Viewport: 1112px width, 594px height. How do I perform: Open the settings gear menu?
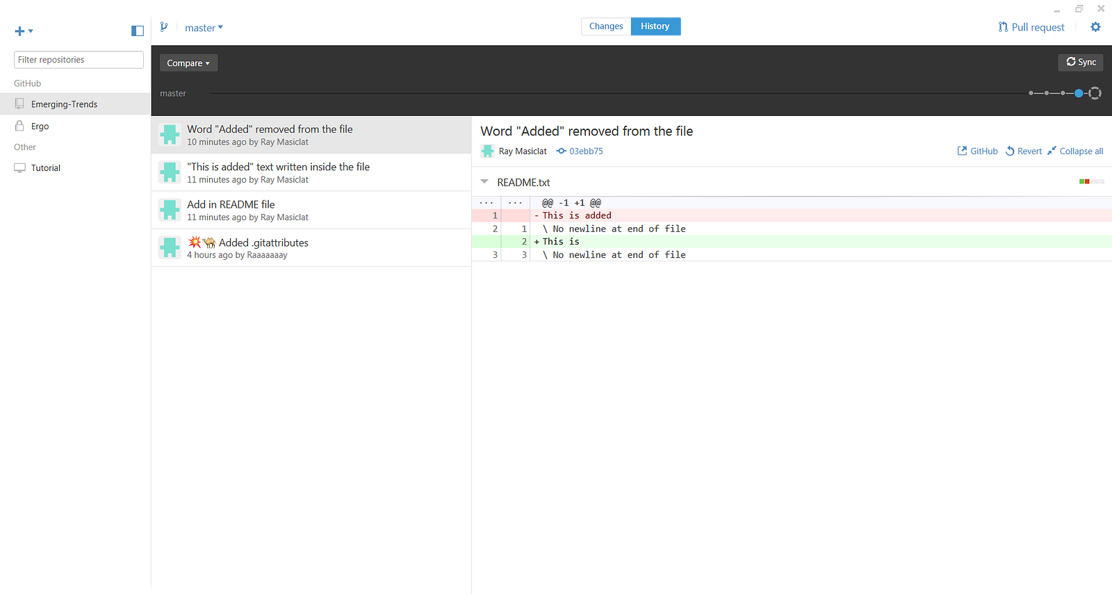[1095, 27]
